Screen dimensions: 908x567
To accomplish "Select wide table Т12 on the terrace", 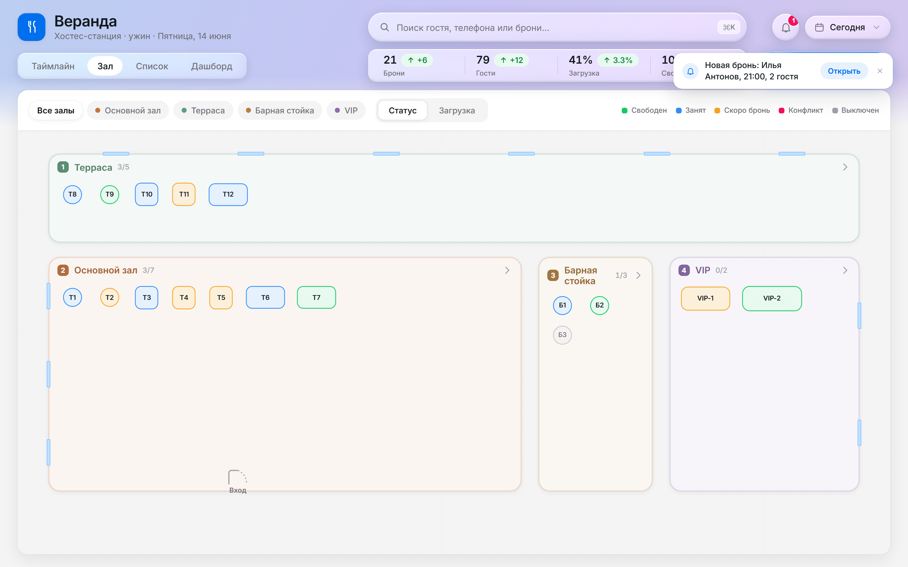I will pyautogui.click(x=228, y=194).
